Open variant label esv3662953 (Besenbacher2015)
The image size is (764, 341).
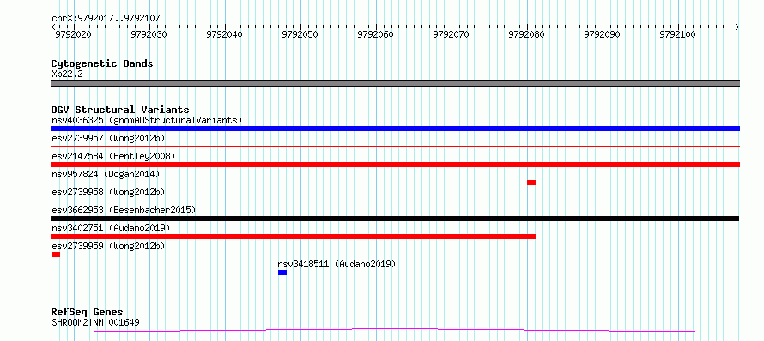coord(124,210)
